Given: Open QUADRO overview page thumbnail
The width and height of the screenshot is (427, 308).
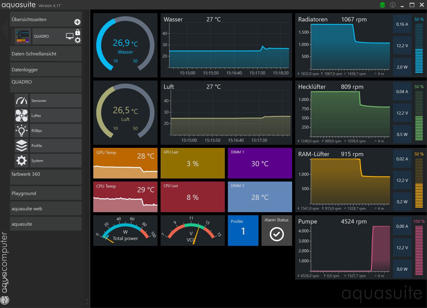Looking at the screenshot, I should point(23,36).
